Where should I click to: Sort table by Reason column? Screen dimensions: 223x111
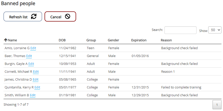pos(166,40)
